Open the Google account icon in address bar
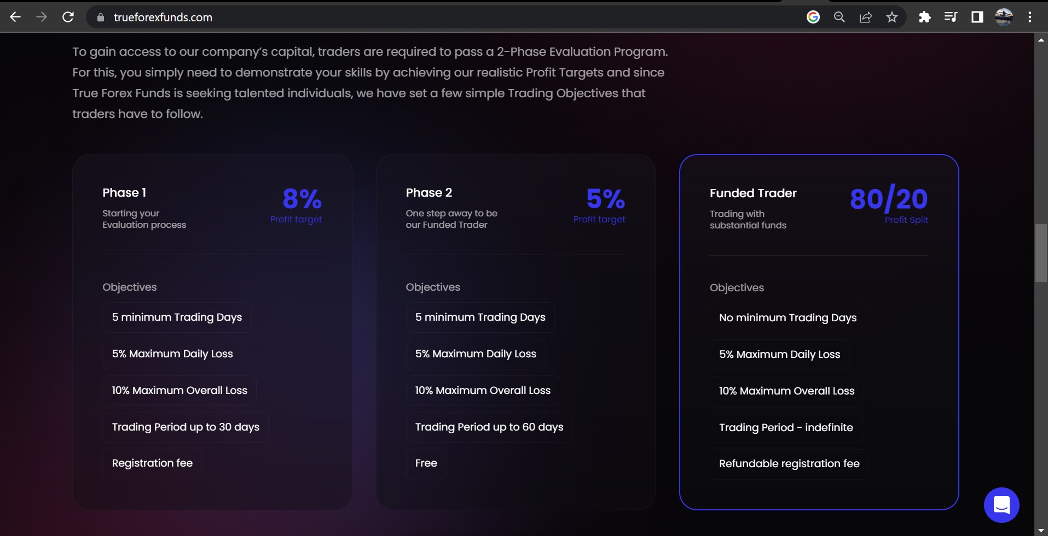1048x536 pixels. pyautogui.click(x=813, y=17)
